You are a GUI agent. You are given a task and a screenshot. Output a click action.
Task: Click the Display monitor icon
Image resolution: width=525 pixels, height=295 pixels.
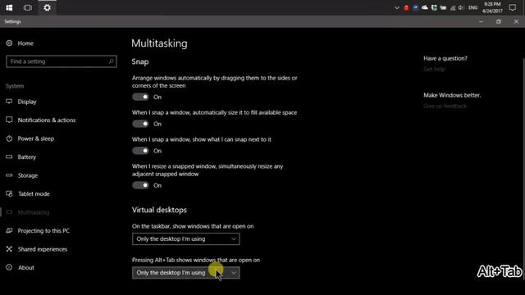tap(9, 102)
